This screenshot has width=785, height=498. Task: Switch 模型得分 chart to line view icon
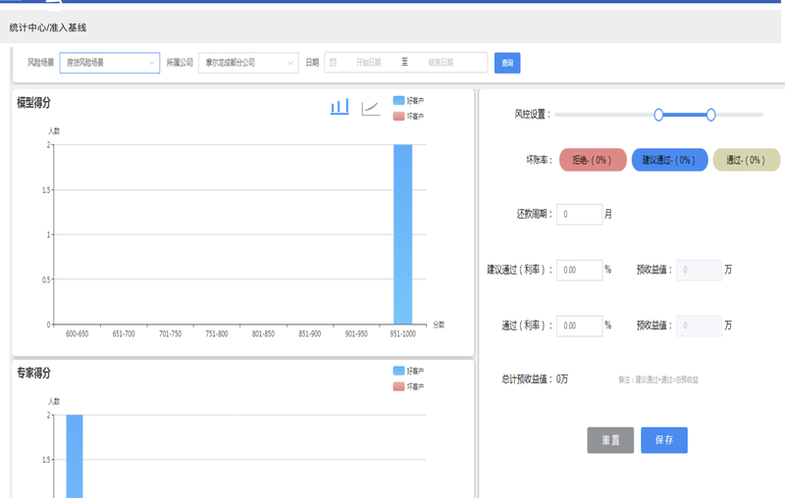(371, 108)
